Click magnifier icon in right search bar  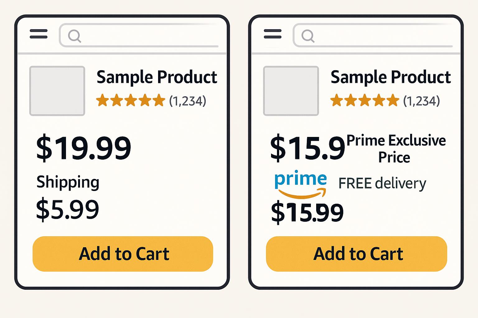(308, 36)
